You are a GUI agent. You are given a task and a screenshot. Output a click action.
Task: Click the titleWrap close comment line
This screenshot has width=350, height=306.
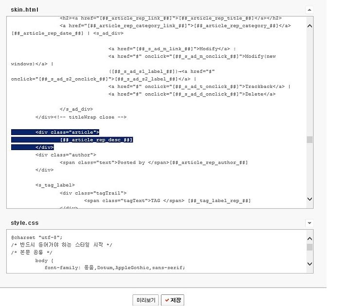pos(81,117)
